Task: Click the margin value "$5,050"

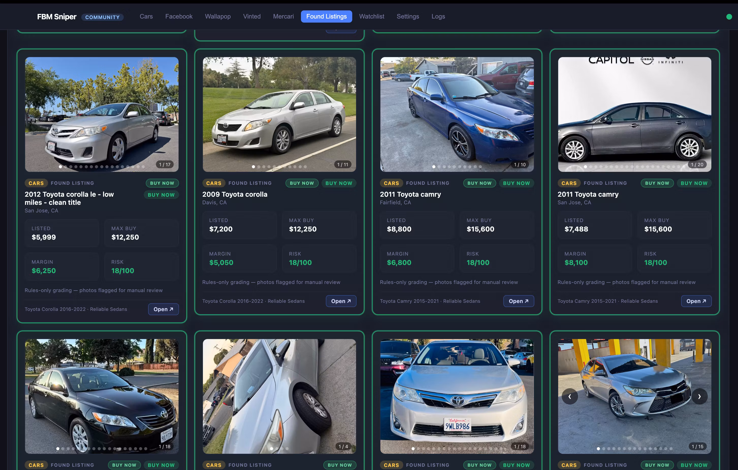Action: point(221,263)
